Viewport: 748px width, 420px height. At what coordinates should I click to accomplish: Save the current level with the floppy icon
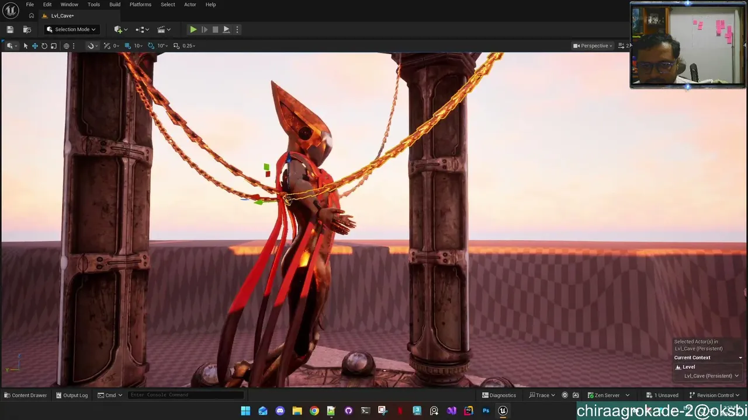10,29
